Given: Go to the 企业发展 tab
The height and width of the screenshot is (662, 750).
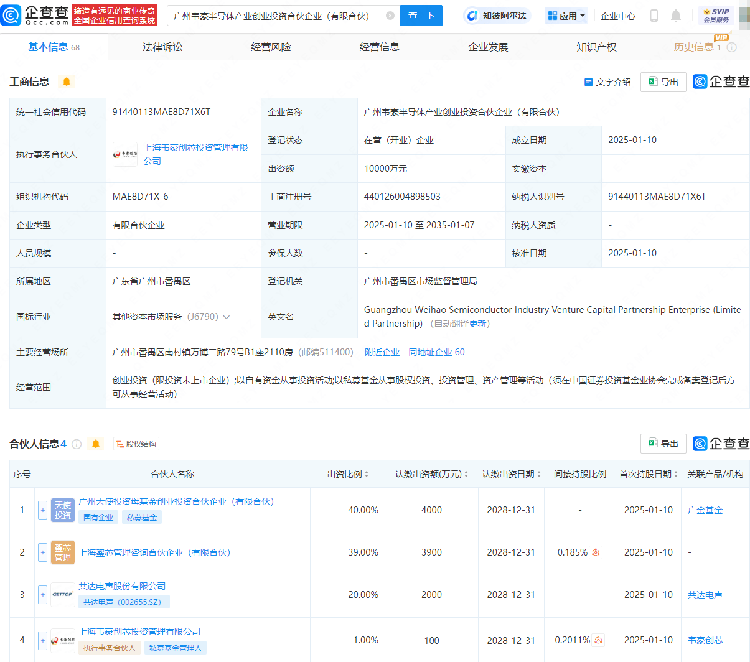Looking at the screenshot, I should (x=488, y=47).
